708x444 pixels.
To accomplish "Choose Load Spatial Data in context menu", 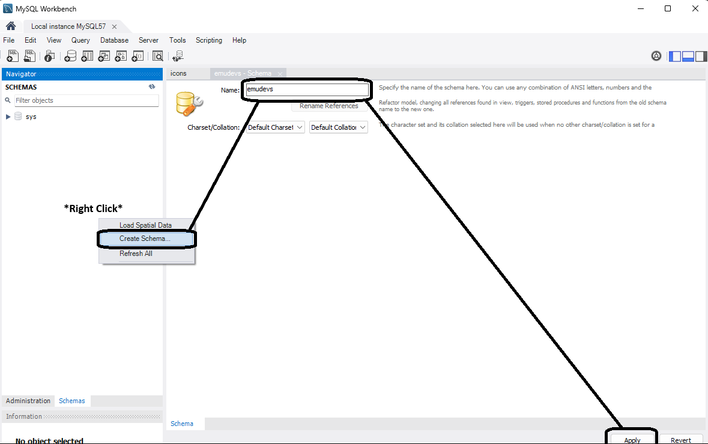I will pyautogui.click(x=147, y=225).
